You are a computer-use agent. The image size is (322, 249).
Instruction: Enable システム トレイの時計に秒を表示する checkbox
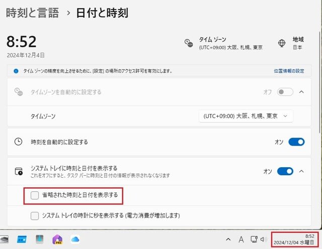pyautogui.click(x=35, y=216)
